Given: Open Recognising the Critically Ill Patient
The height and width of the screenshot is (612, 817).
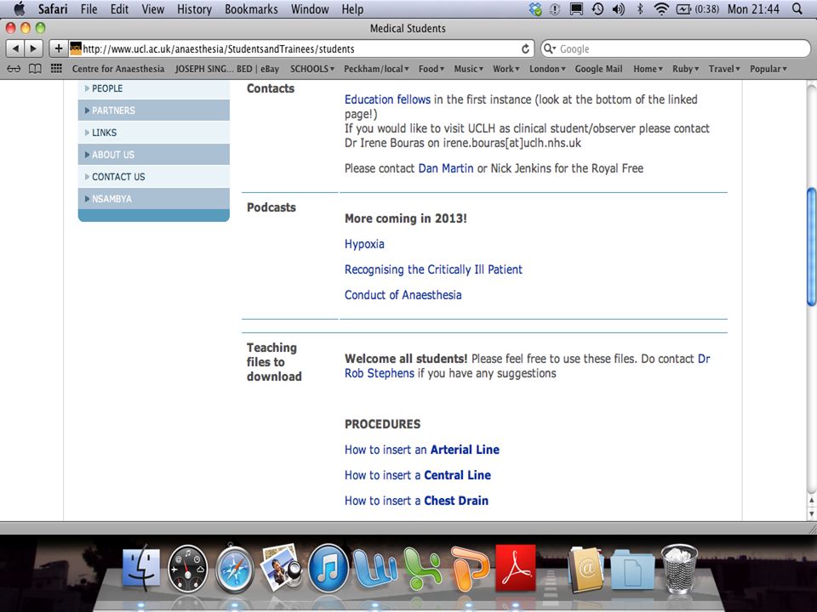Looking at the screenshot, I should tap(433, 269).
